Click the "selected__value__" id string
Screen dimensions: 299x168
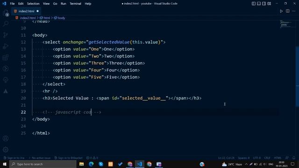(144, 98)
